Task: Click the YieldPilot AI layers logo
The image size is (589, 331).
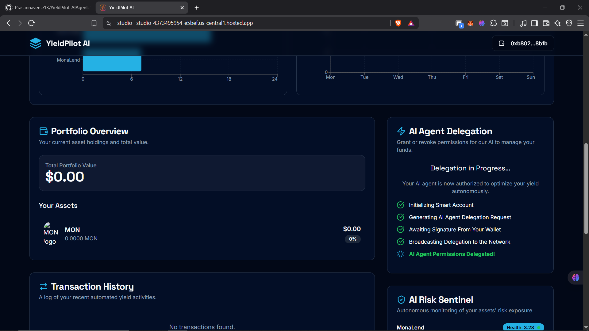Action: pyautogui.click(x=36, y=43)
